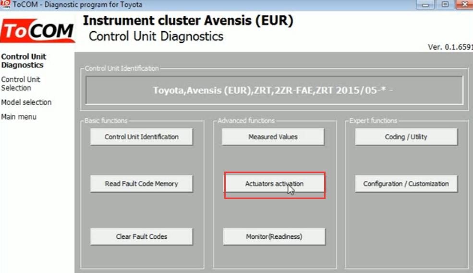Open Monitor(Readiness) function
Screen dimensions: 473x273
click(x=274, y=236)
